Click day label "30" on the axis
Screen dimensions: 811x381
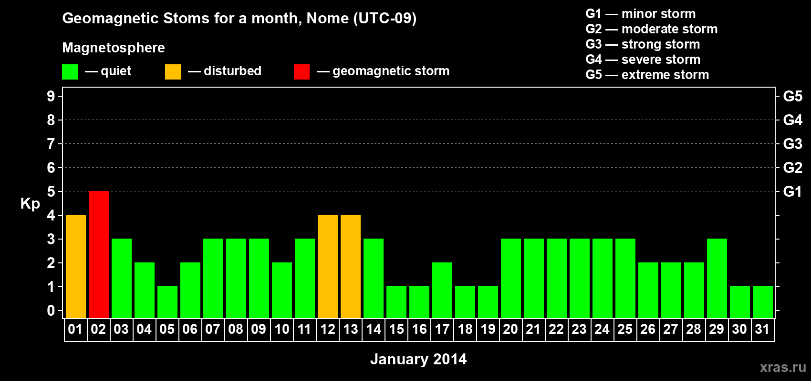point(739,329)
